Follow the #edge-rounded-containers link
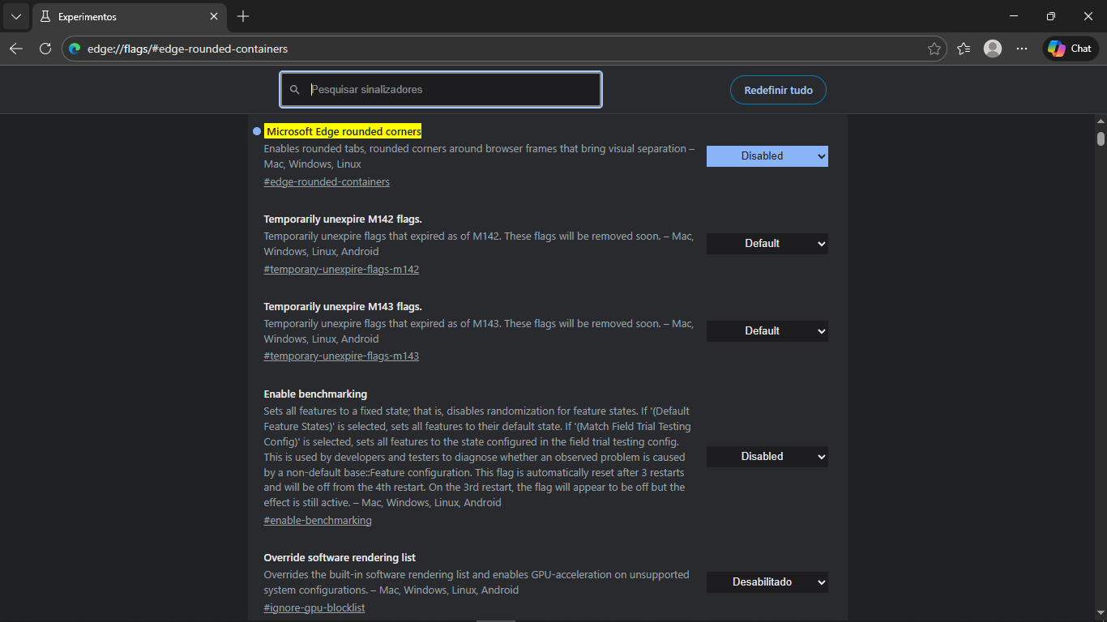Image resolution: width=1107 pixels, height=622 pixels. click(x=327, y=182)
